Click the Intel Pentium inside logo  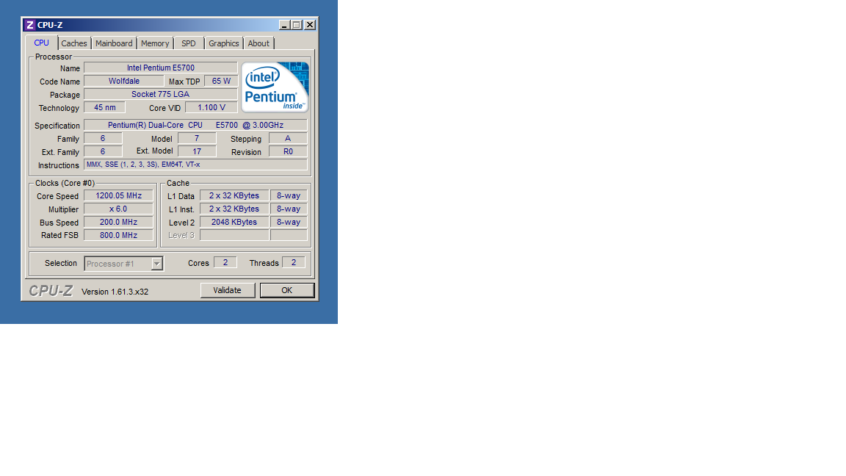(x=275, y=87)
